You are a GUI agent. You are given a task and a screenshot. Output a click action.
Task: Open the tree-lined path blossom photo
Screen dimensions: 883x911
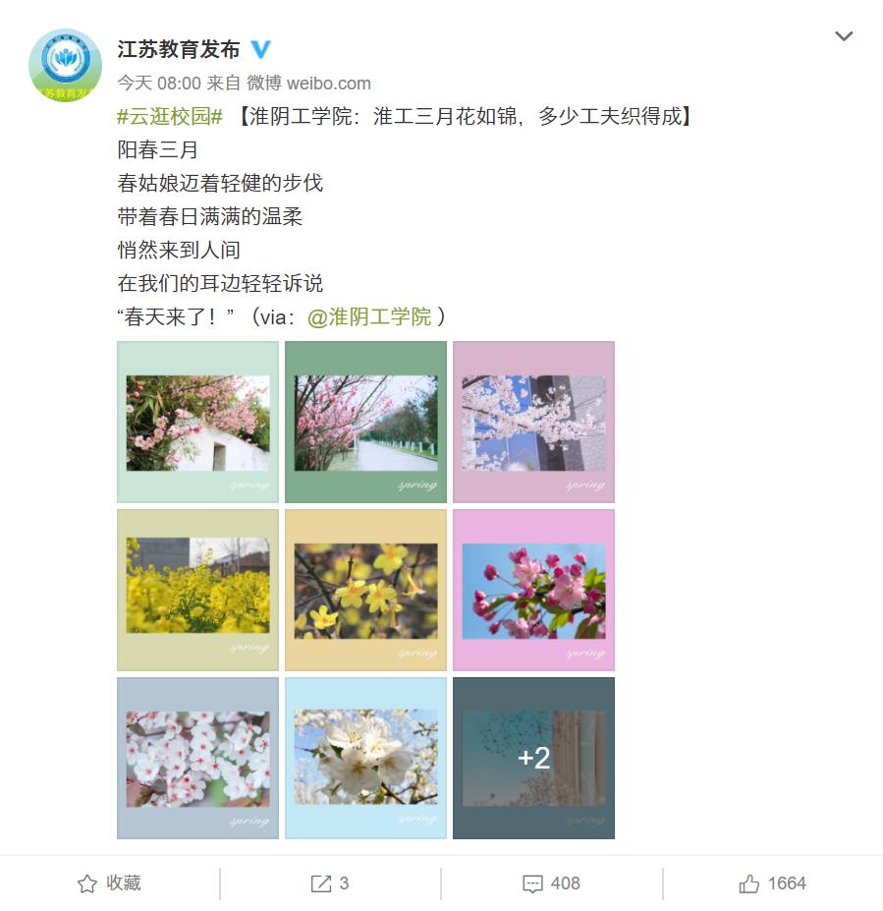(x=365, y=422)
